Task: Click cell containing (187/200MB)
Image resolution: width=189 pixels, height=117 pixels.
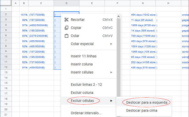Action: (41, 52)
